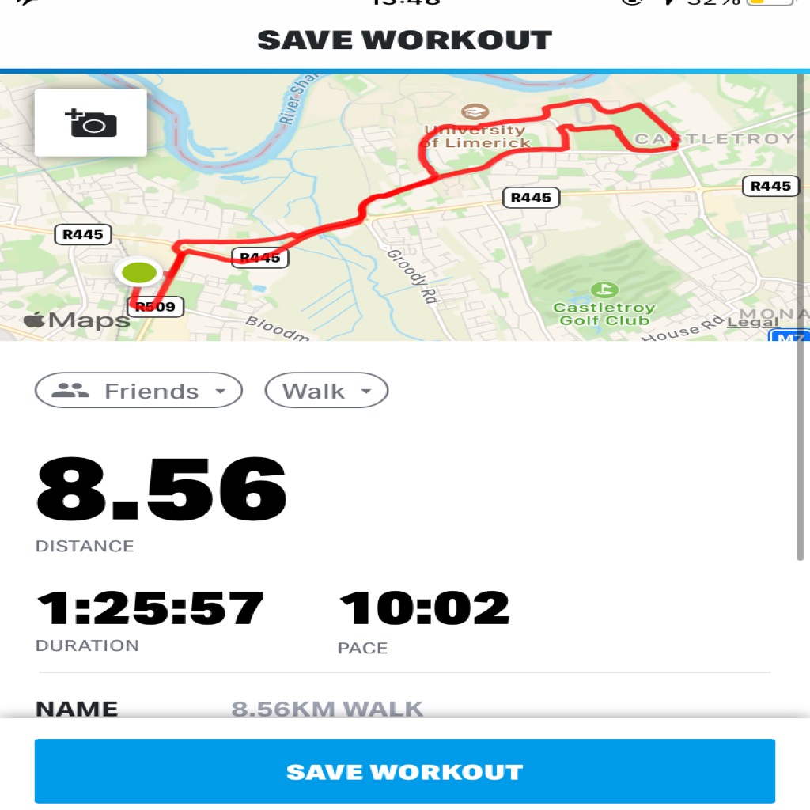Screen dimensions: 810x810
Task: Click the R509 road badge
Action: 155,307
